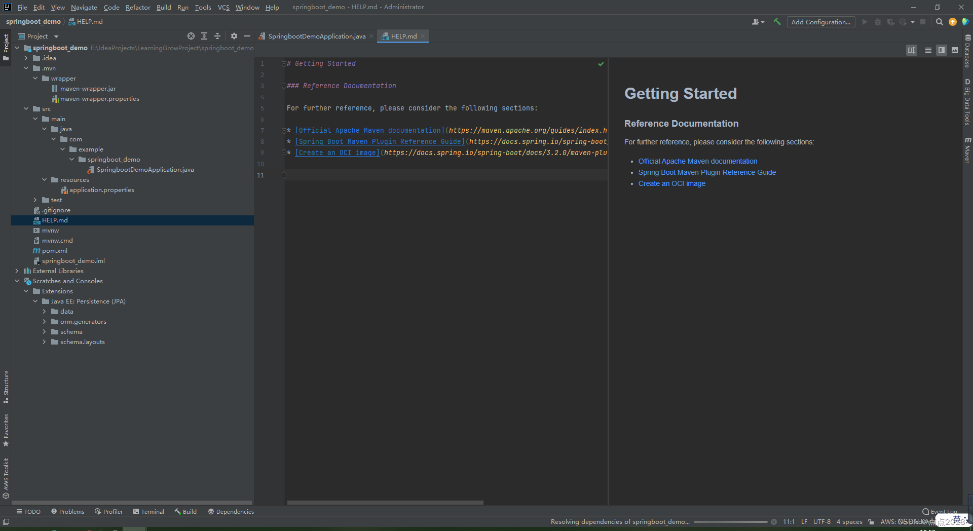Open the Tools menu
973x531 pixels.
click(203, 7)
